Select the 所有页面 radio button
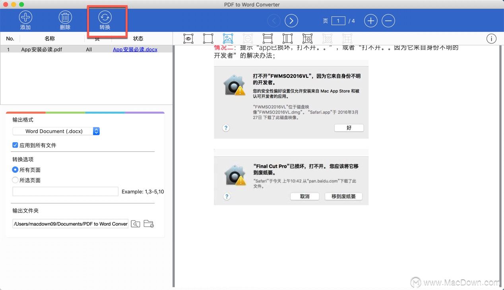504x290 pixels. (x=15, y=170)
